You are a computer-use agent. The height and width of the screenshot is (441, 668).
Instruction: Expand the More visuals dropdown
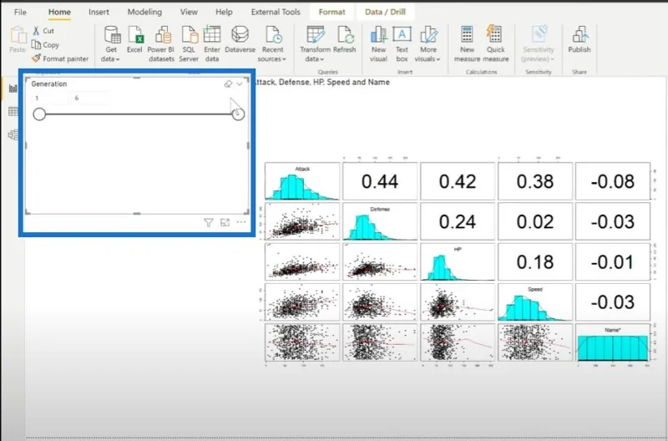(428, 44)
